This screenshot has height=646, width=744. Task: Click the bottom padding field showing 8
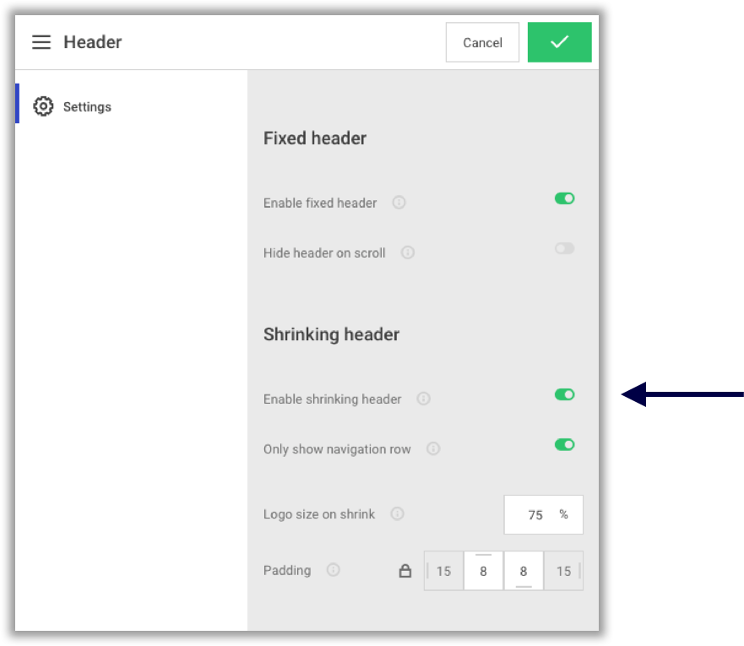click(x=524, y=571)
